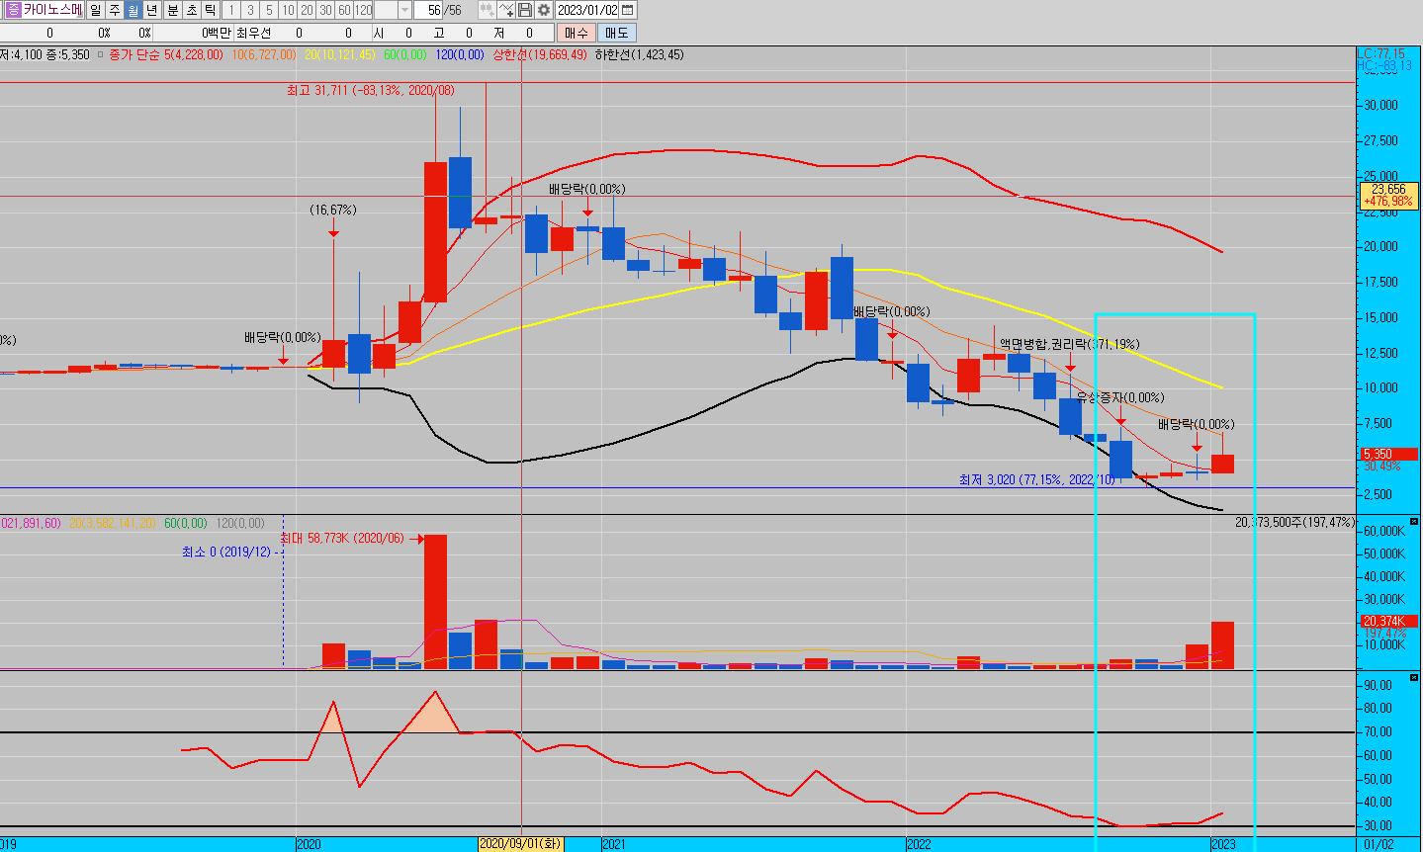Select weekly chart period 주

(x=115, y=10)
